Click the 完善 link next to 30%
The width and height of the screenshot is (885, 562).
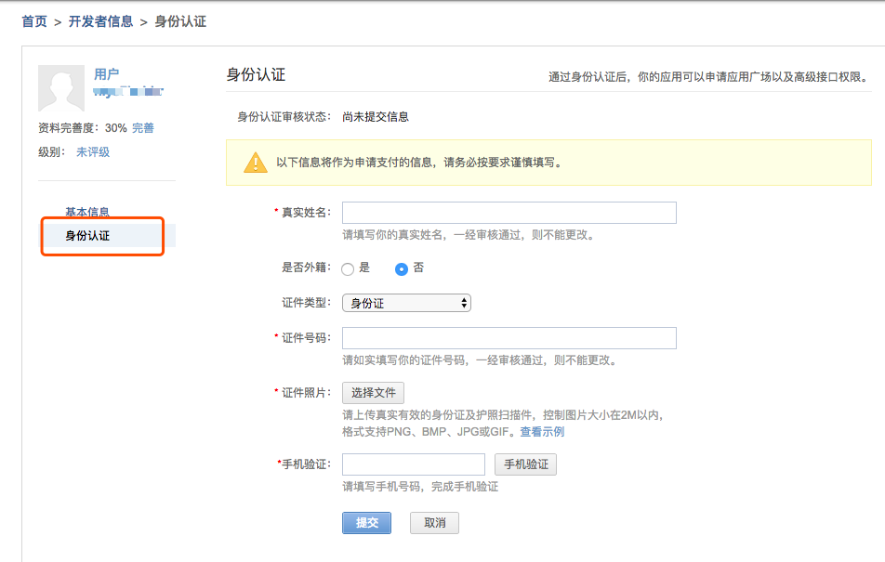pos(142,127)
